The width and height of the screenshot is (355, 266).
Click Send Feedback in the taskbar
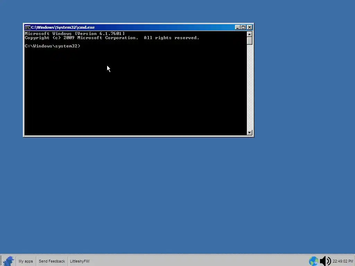(52, 261)
